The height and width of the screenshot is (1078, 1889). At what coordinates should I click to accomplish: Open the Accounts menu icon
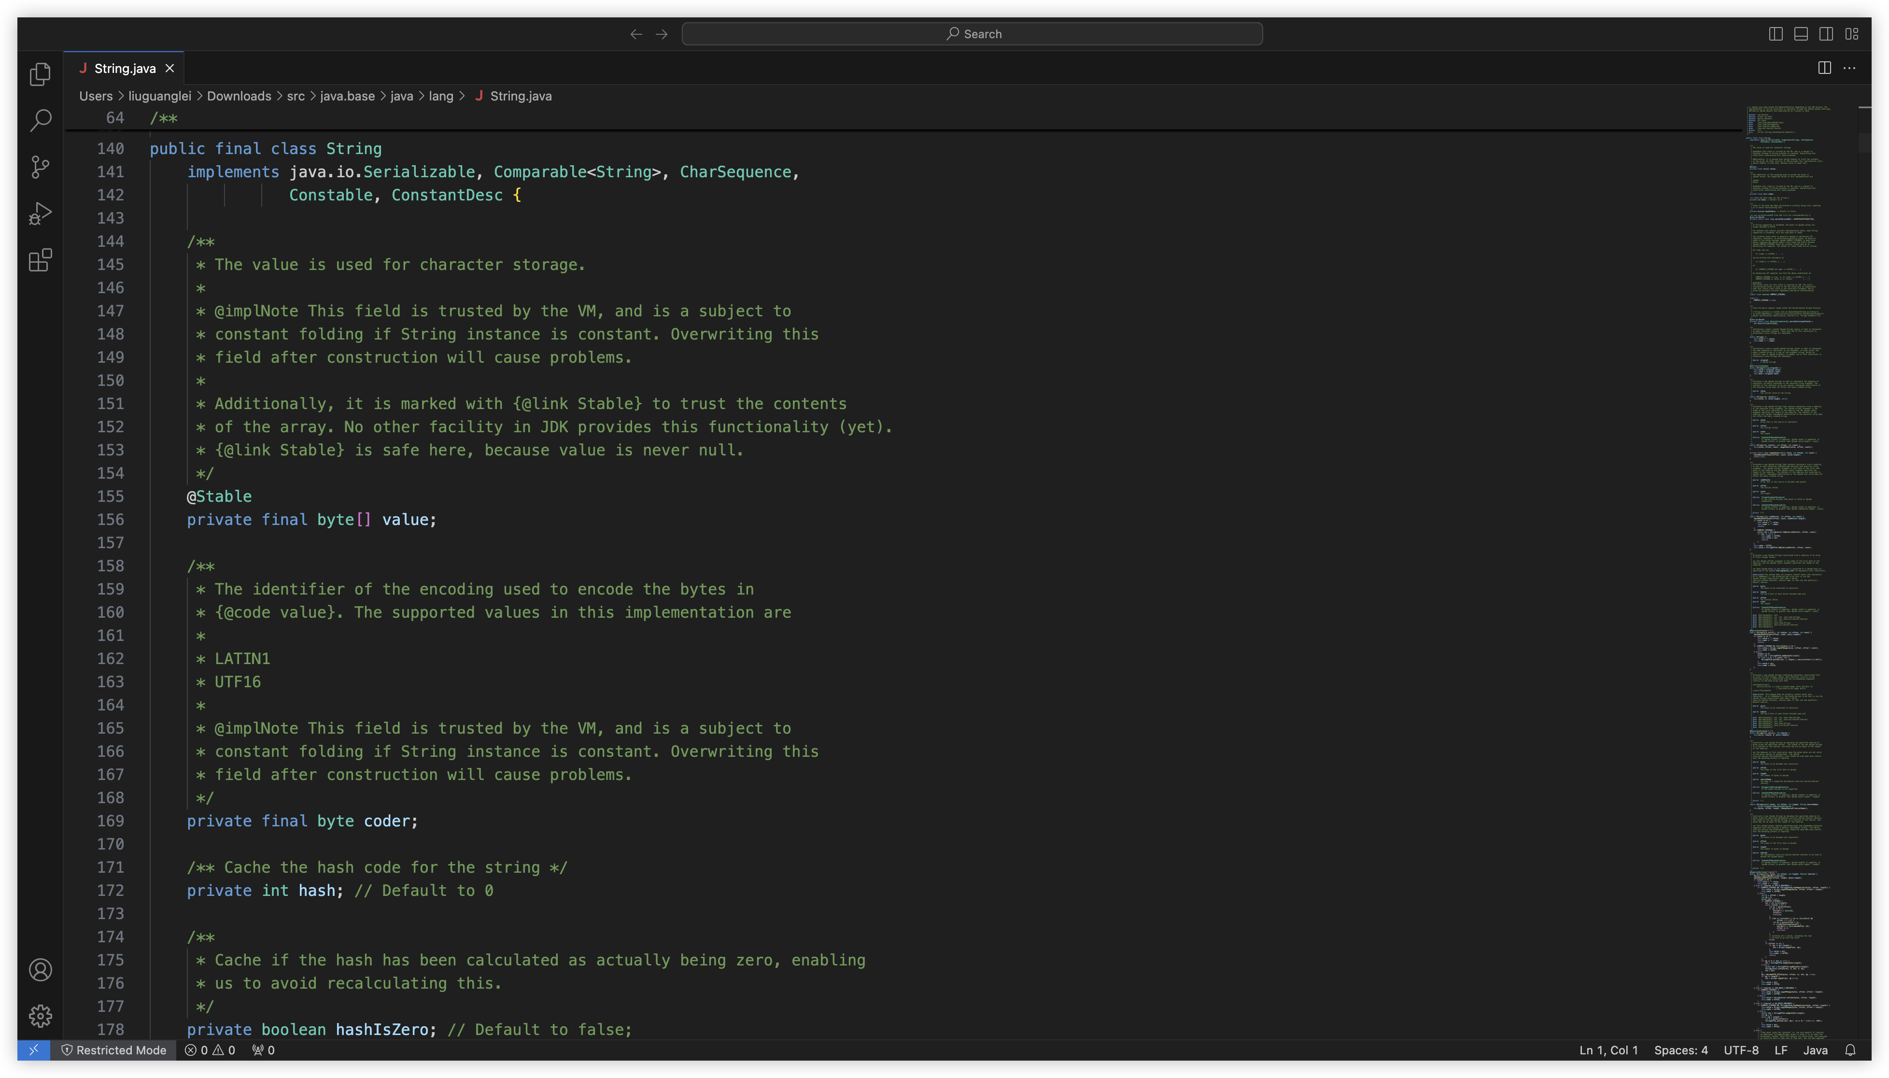[x=41, y=969]
